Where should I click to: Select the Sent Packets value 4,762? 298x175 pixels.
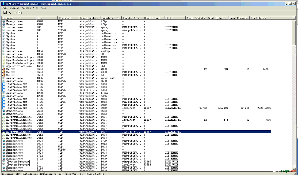click(x=203, y=108)
